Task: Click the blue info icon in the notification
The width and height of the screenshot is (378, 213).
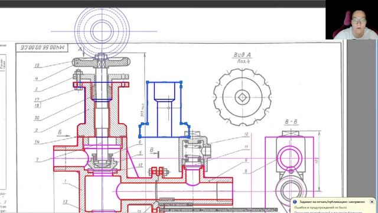Action: (295, 202)
